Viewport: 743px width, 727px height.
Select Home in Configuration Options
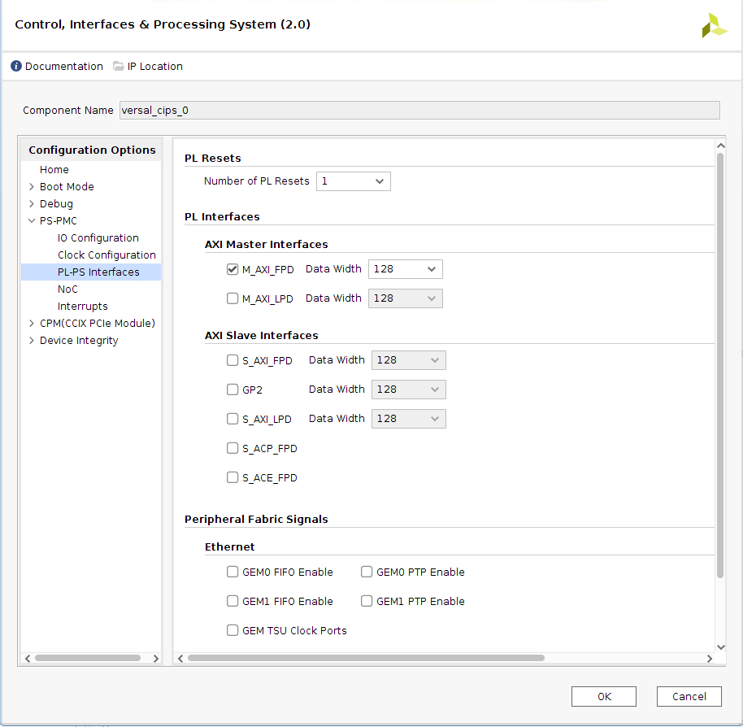[x=54, y=170]
